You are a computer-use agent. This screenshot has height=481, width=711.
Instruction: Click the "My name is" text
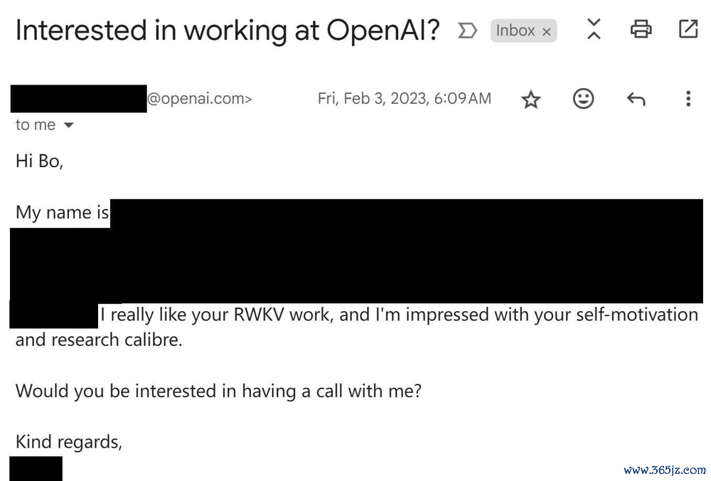click(x=63, y=212)
